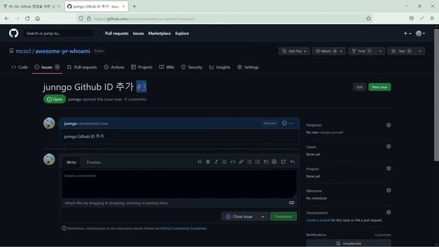Open the Star lists dropdown arrow
This screenshot has width=439, height=247.
point(420,51)
